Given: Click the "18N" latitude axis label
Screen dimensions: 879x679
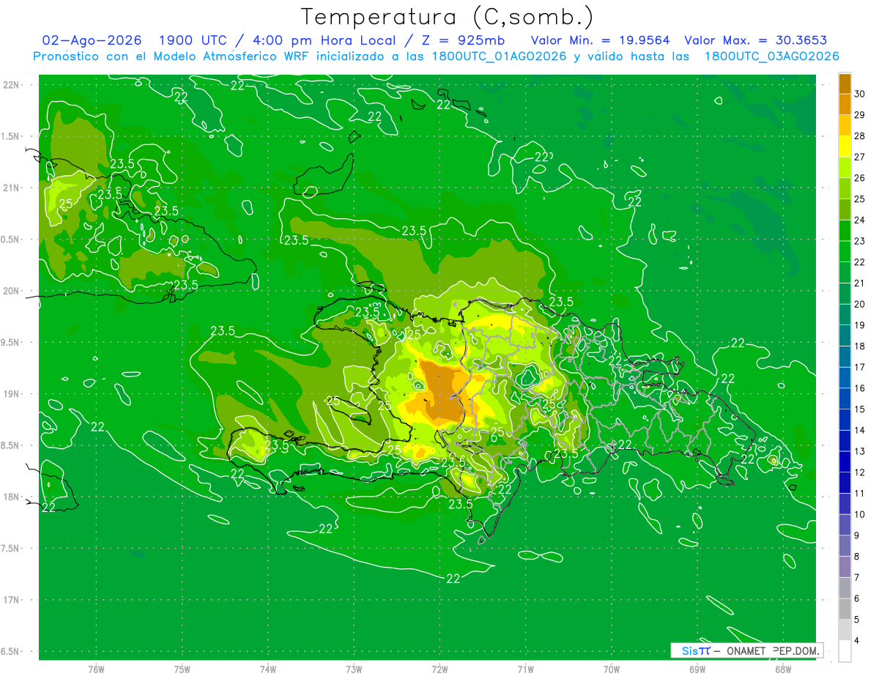Looking at the screenshot, I should click(12, 497).
